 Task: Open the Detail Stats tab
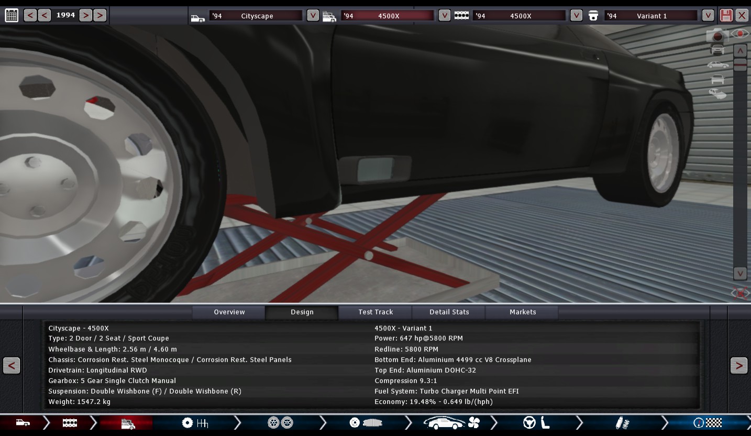point(449,312)
